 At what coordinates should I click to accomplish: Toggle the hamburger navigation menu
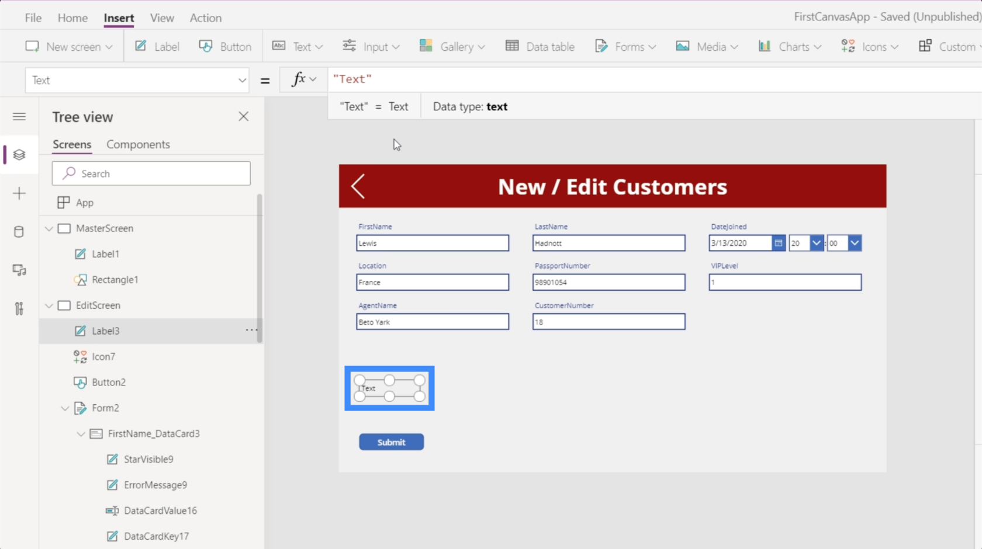pos(19,116)
